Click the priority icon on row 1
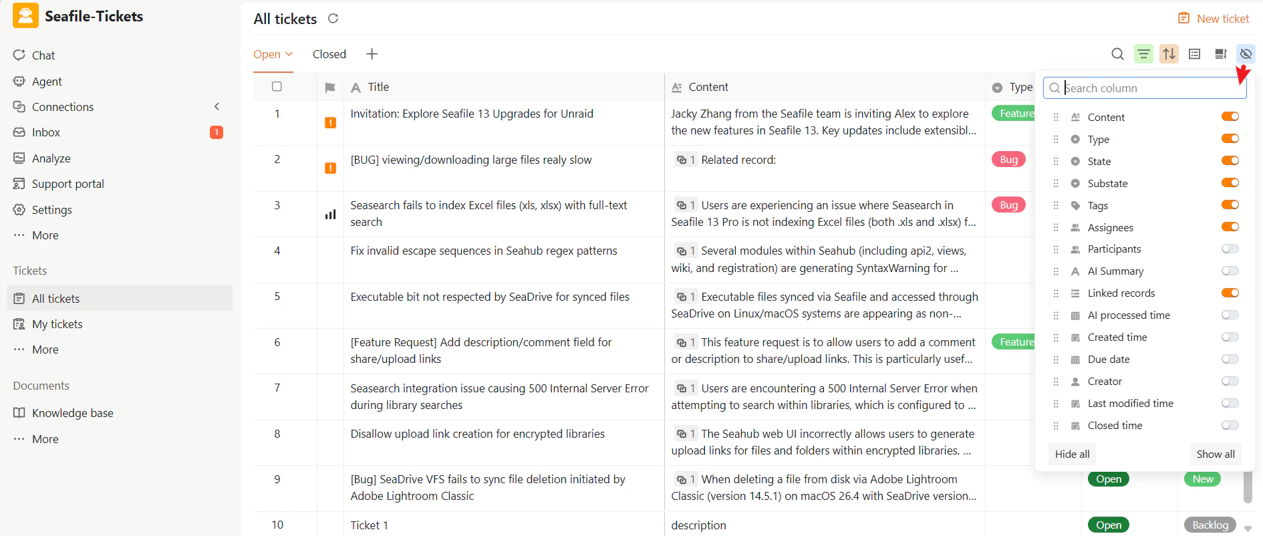 point(330,123)
